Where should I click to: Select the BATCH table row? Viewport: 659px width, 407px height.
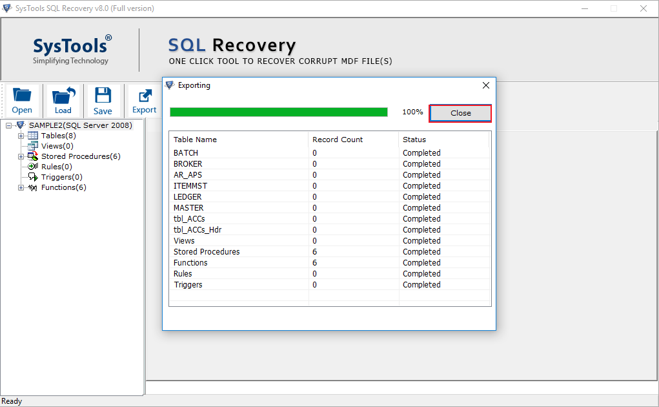(x=330, y=152)
